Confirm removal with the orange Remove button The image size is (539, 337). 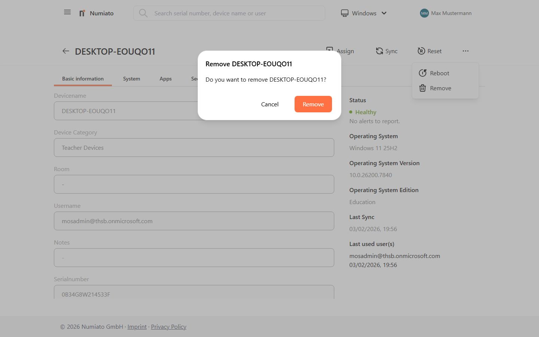(x=313, y=104)
